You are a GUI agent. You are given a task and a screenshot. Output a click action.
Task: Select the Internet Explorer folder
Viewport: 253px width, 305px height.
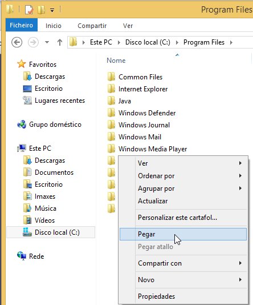coord(143,89)
